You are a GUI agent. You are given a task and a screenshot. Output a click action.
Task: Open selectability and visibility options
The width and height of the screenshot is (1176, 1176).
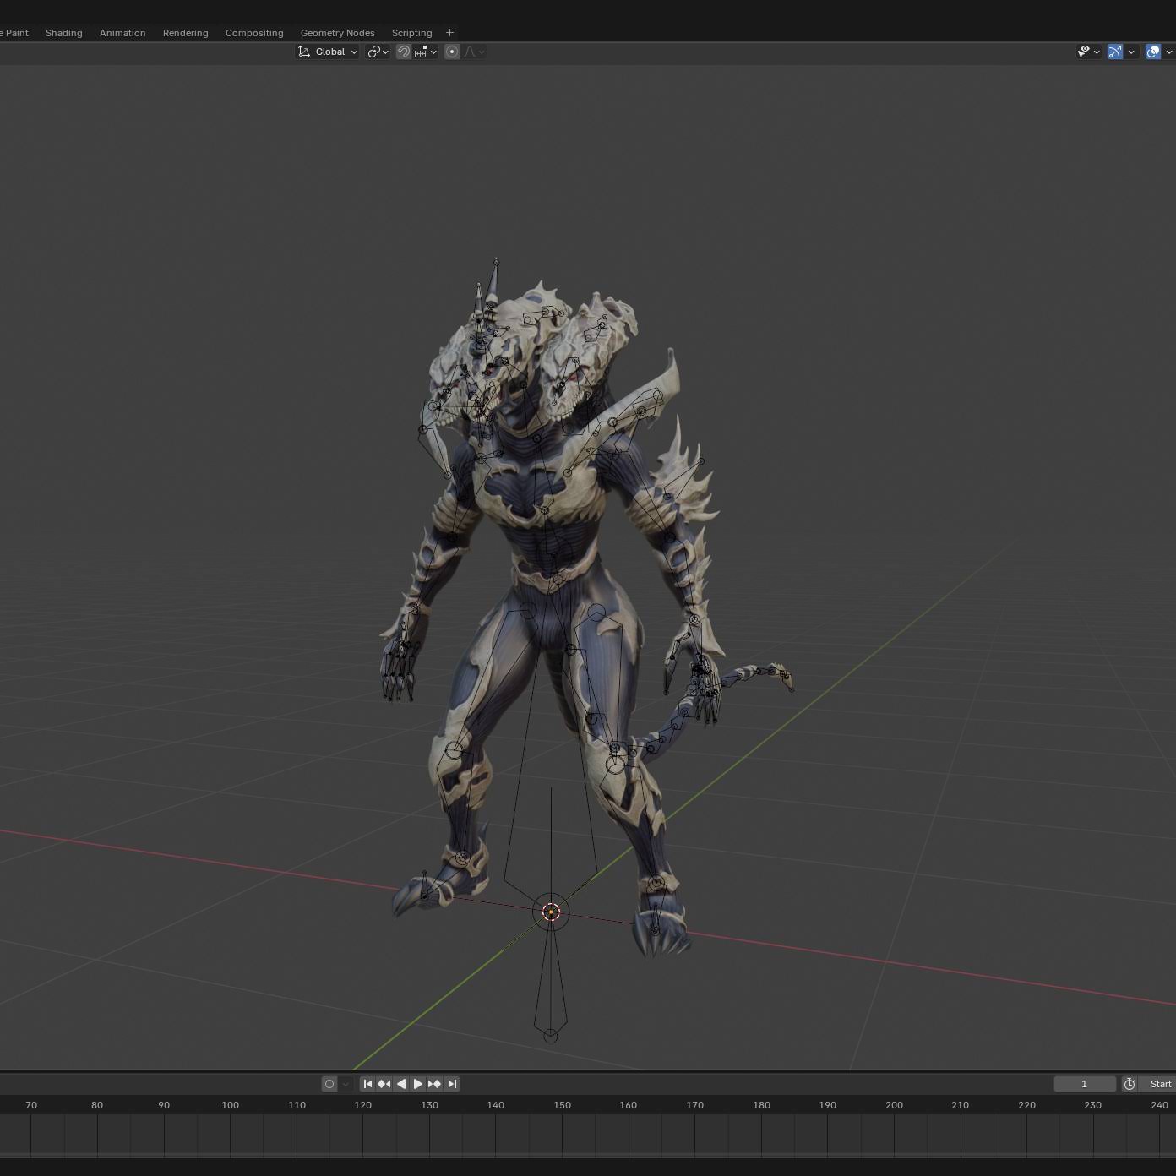click(1088, 52)
